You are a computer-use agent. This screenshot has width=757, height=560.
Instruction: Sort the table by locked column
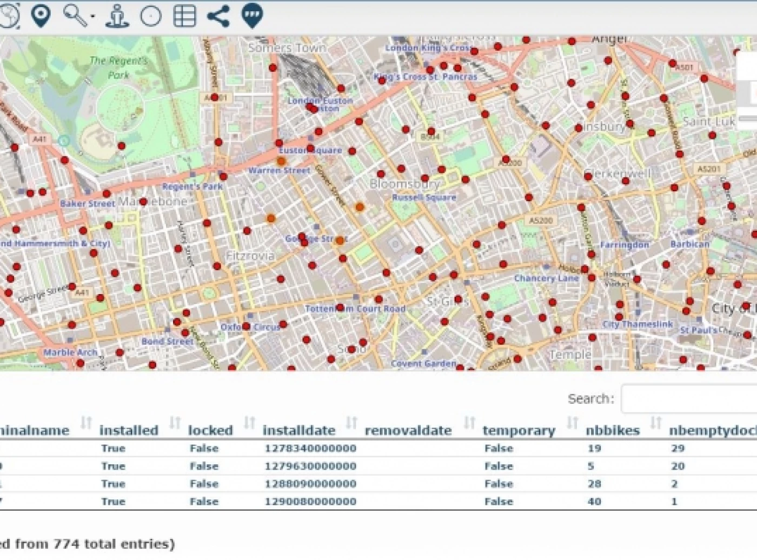point(210,430)
